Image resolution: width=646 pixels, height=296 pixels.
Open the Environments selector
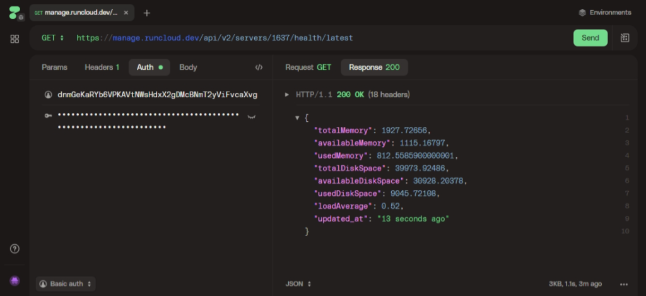point(604,13)
